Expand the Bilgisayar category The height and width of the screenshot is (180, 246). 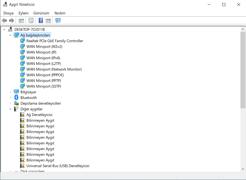click(10, 92)
